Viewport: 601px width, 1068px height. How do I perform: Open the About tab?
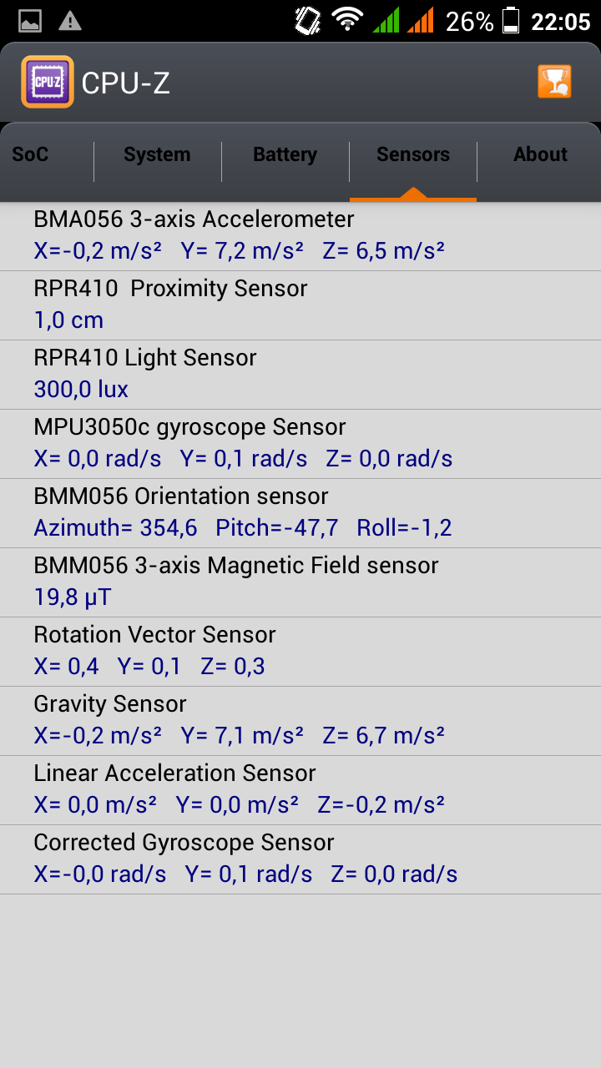coord(540,154)
